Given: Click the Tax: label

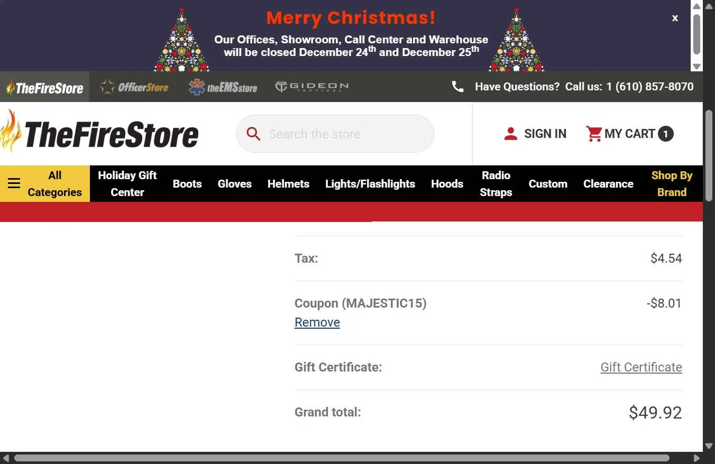Looking at the screenshot, I should click(306, 258).
